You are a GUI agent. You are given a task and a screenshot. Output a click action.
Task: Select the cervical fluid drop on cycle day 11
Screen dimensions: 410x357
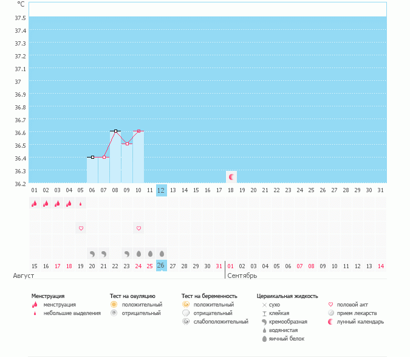point(150,253)
